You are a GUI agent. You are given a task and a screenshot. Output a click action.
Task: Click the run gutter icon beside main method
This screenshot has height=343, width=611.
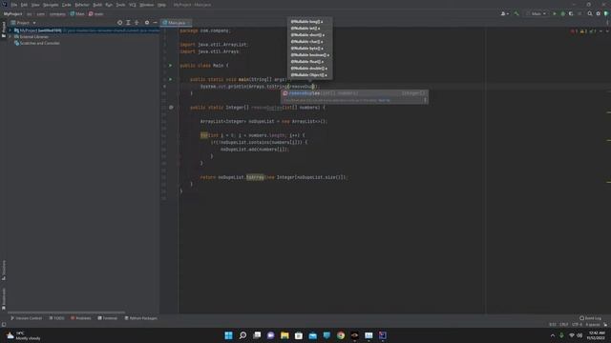(x=170, y=79)
